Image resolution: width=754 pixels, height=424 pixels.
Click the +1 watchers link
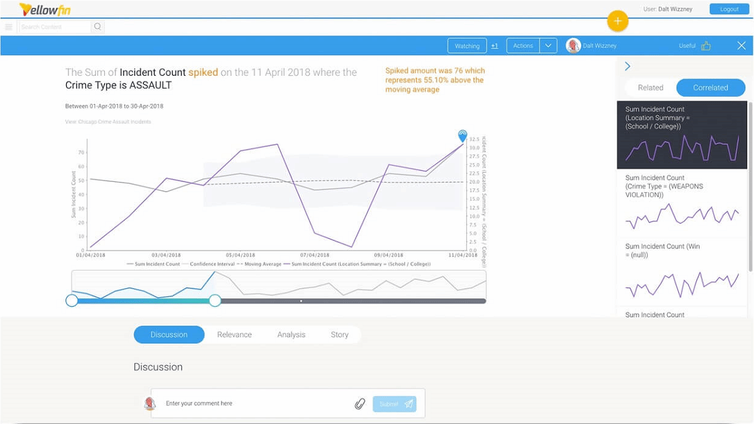(494, 45)
